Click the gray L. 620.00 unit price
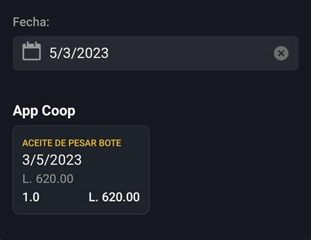Image resolution: width=311 pixels, height=240 pixels. point(48,178)
